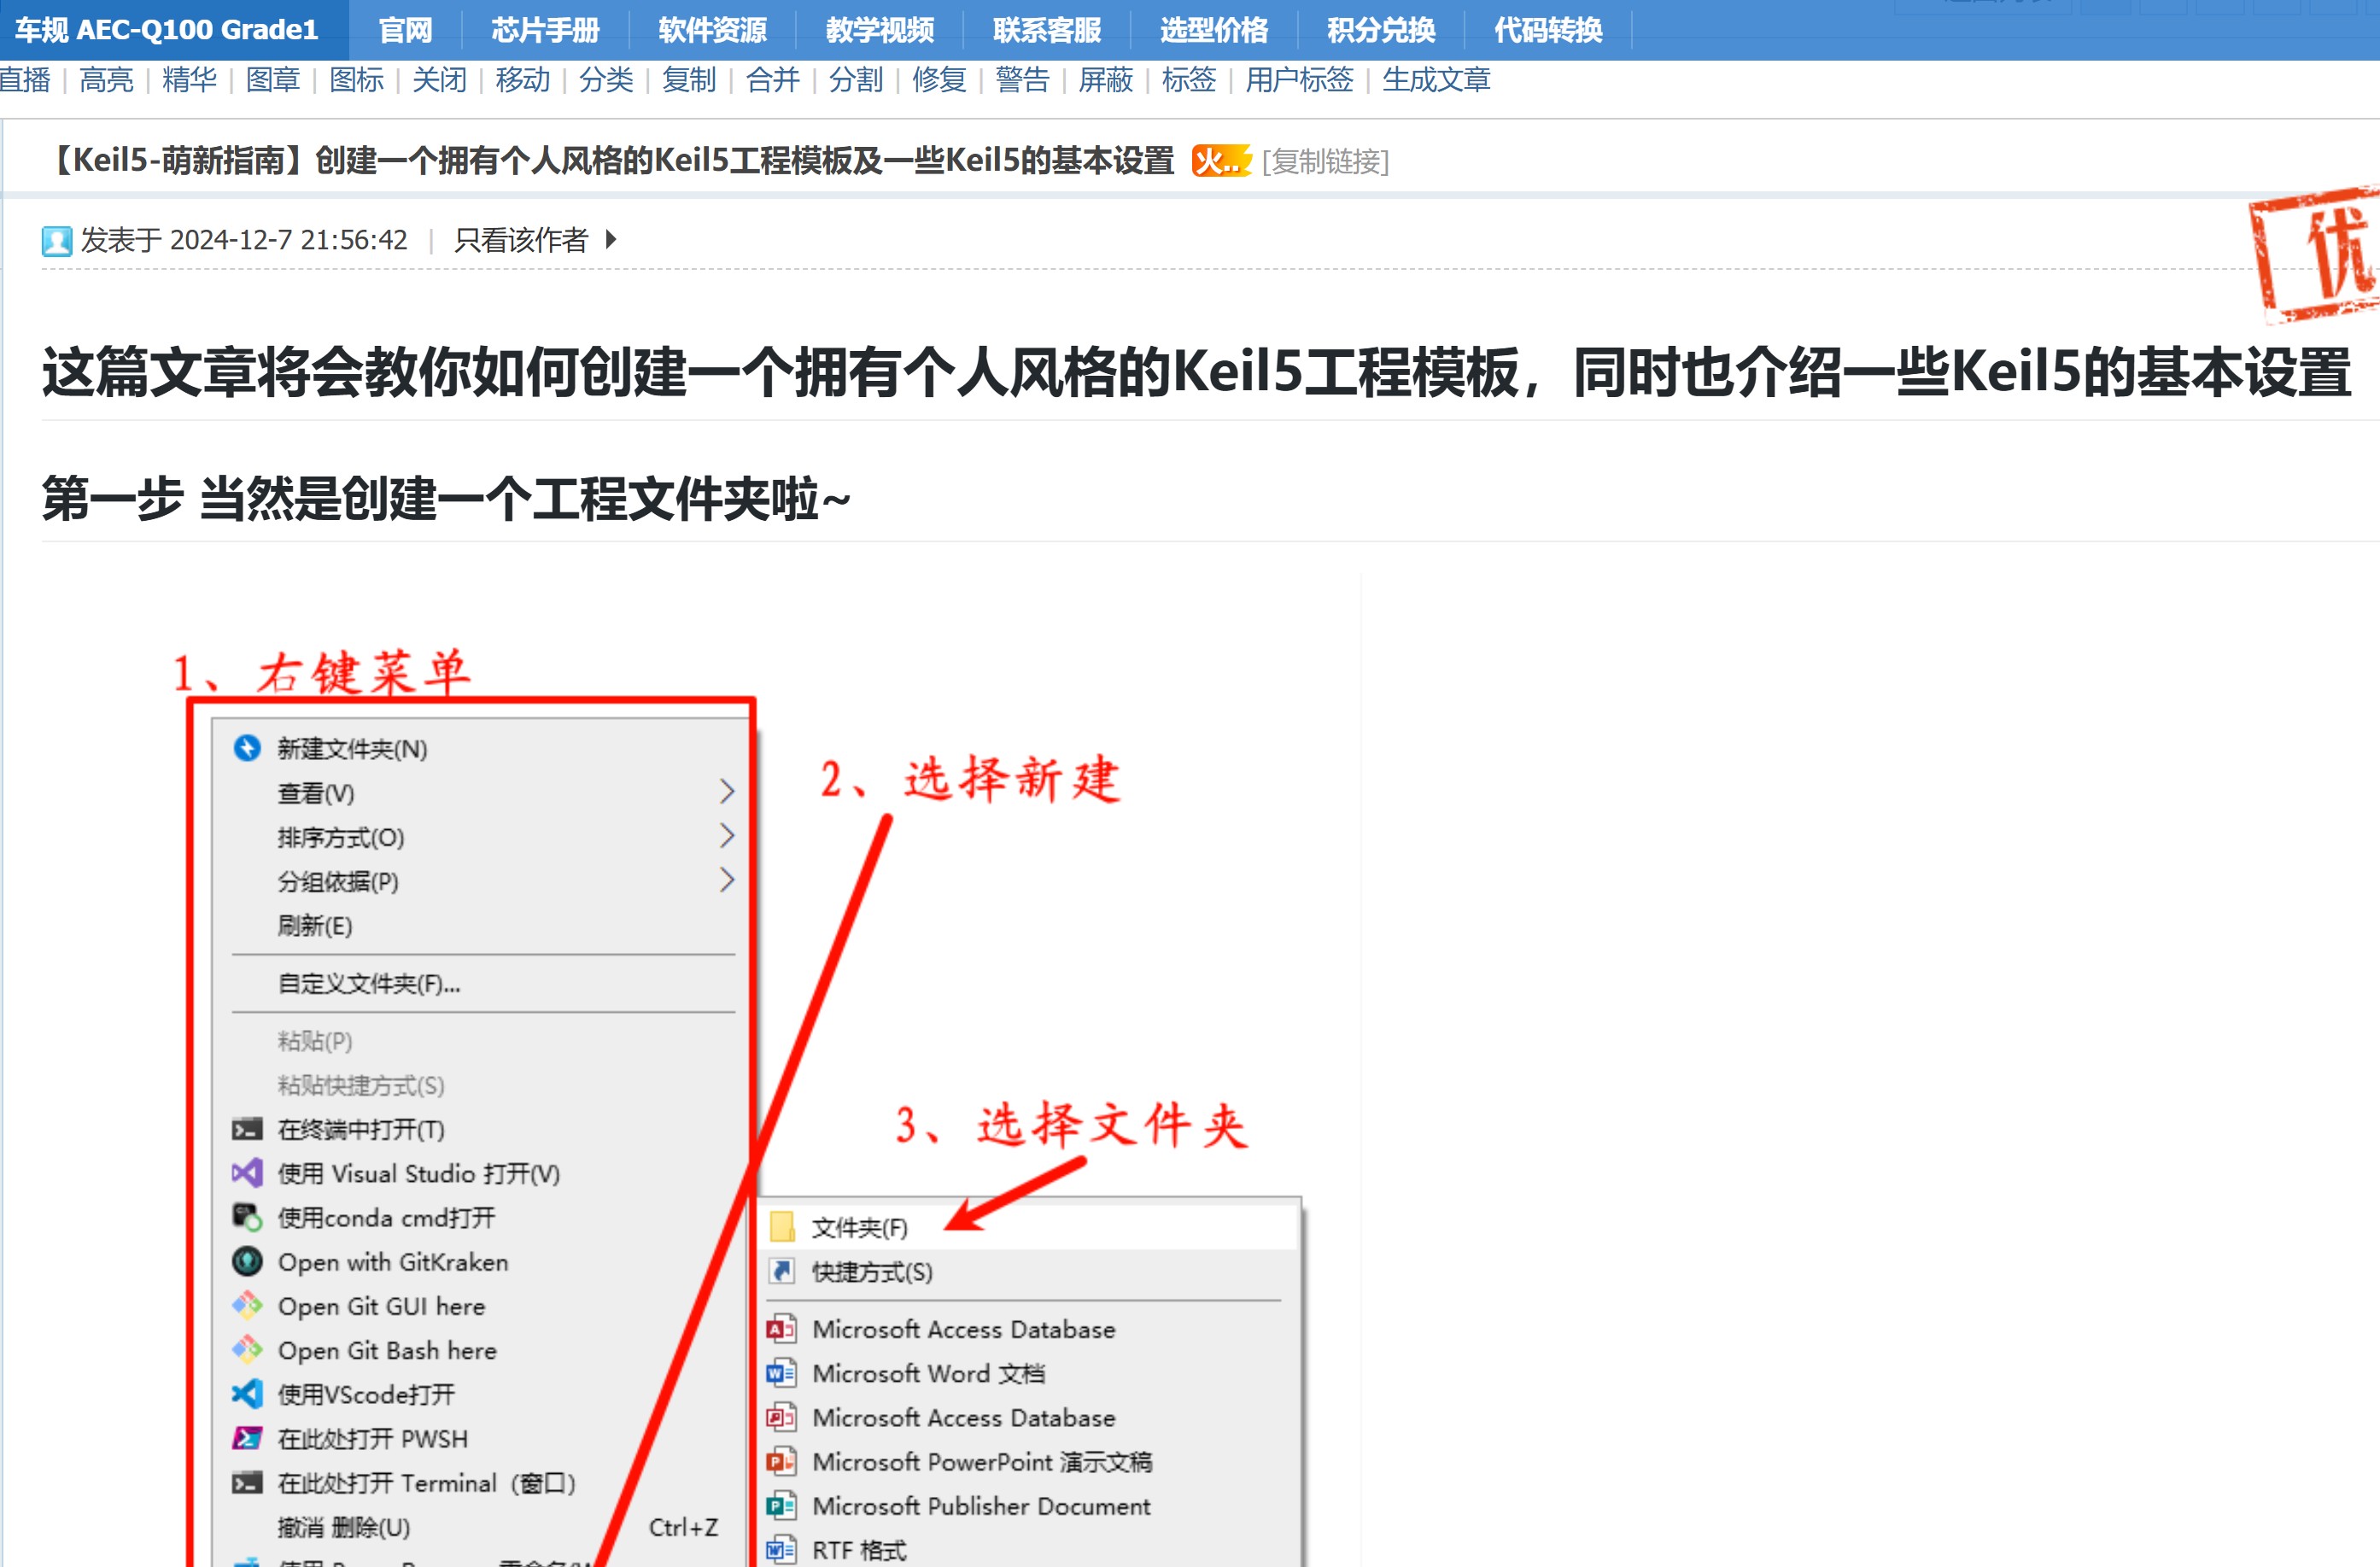Click 刷新(E) entry in tutorial image

click(x=315, y=926)
